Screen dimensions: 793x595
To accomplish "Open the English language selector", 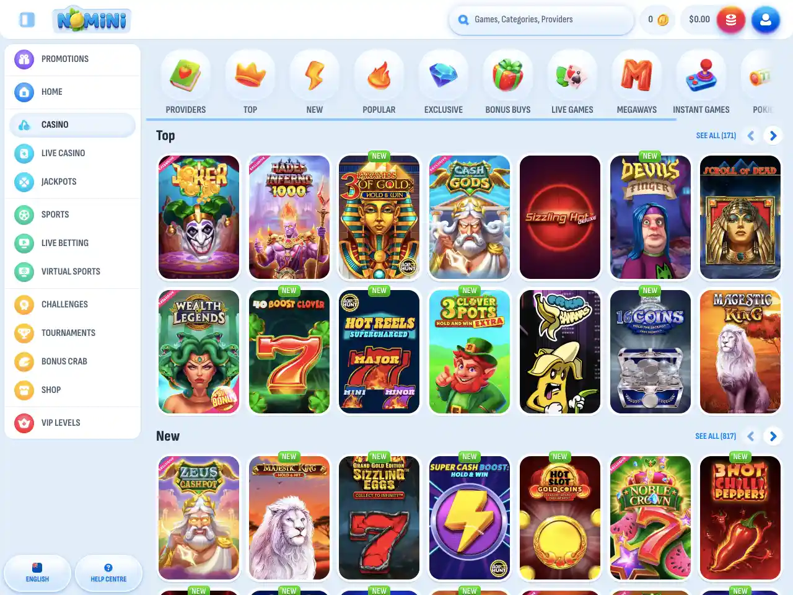I will (x=37, y=573).
